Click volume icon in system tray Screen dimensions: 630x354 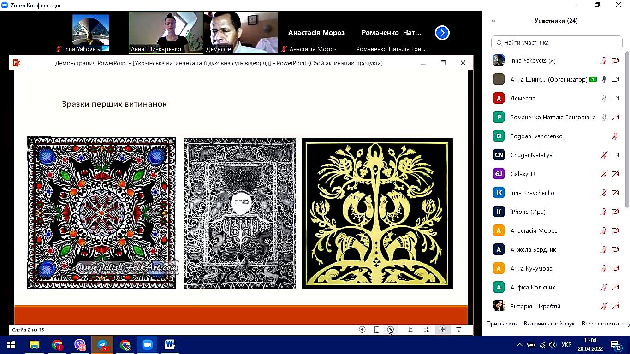point(553,344)
